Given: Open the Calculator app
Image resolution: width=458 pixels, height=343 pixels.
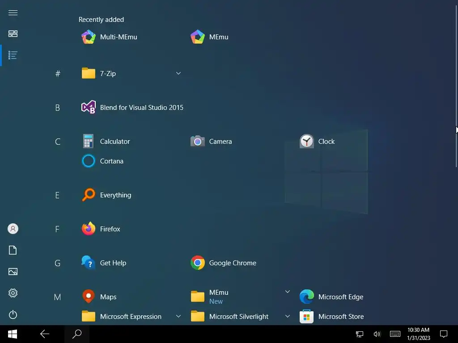Looking at the screenshot, I should (106, 142).
